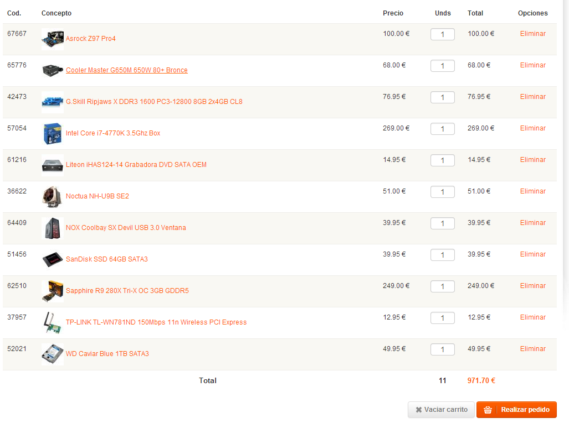This screenshot has height=434, width=569.
Task: Focus the units field for Liteon iHAS124-14
Action: [442, 160]
